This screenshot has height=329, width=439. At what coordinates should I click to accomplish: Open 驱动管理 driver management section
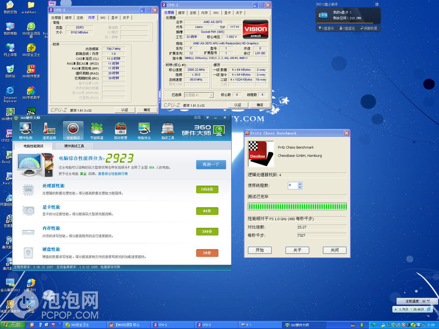click(x=121, y=131)
